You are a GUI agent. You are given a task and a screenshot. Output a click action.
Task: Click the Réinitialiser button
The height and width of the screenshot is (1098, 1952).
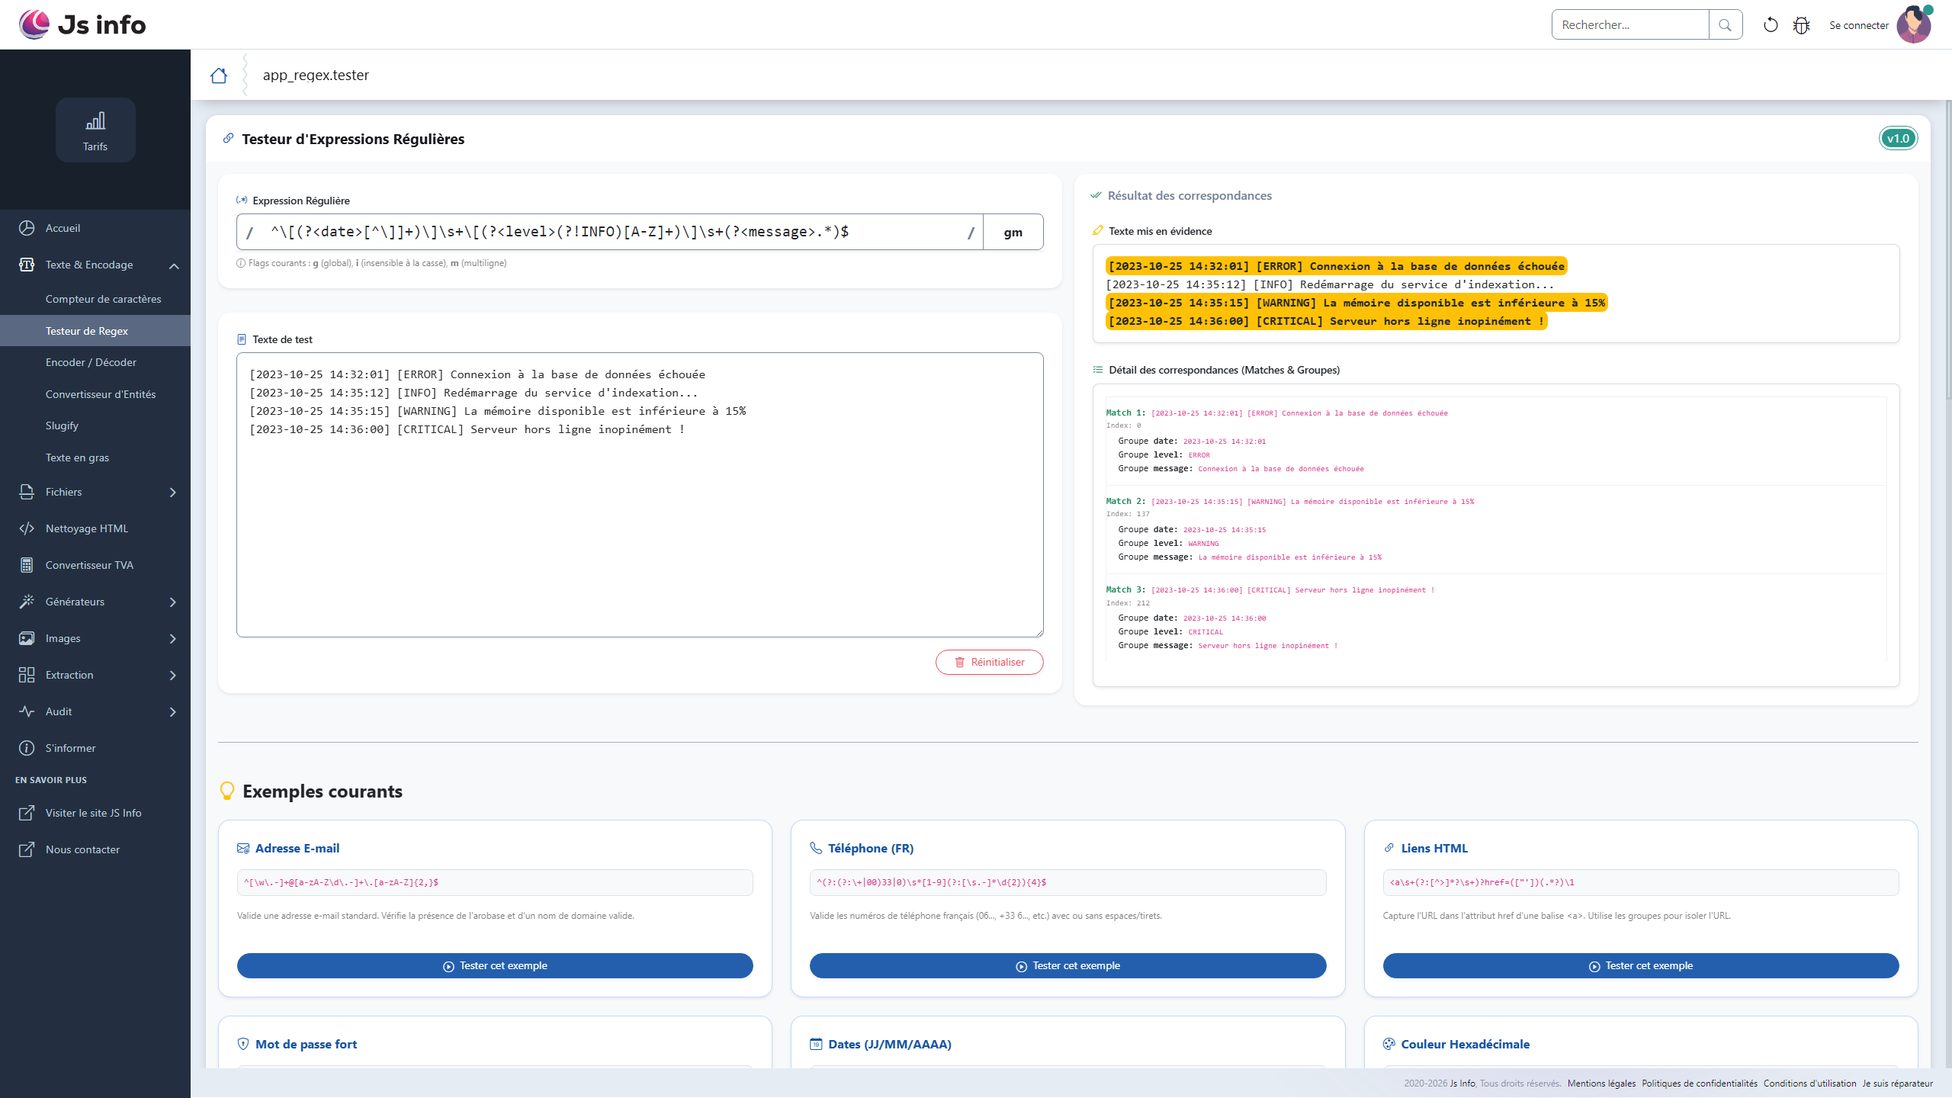(x=990, y=662)
